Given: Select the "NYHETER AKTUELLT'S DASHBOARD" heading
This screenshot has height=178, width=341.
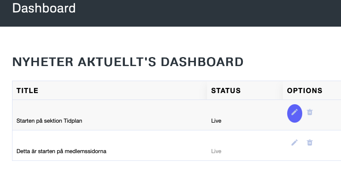Looking at the screenshot, I should [x=128, y=62].
